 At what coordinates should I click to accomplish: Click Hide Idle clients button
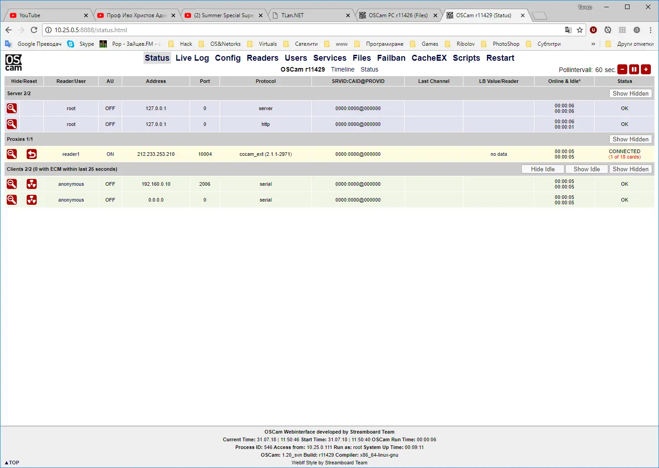[x=543, y=169]
